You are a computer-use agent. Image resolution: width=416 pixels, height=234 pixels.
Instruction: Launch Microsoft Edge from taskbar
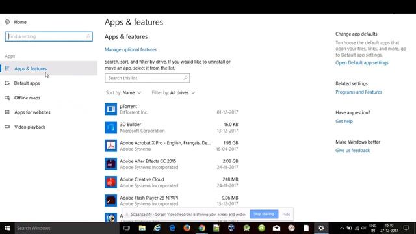tap(172, 228)
